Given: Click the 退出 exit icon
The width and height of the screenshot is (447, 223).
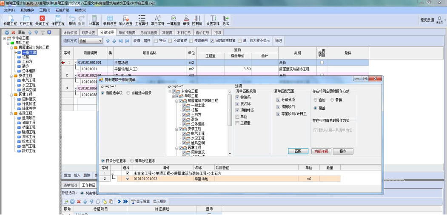Looking at the screenshot, I should [x=226, y=18].
